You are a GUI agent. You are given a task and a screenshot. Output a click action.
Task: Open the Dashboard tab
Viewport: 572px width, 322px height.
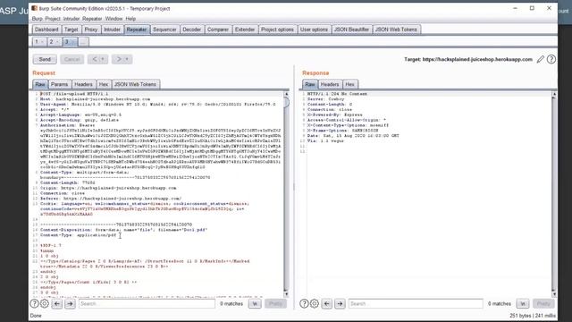[46, 30]
